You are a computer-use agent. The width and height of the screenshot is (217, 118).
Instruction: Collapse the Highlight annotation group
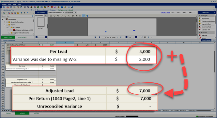coord(200,16)
